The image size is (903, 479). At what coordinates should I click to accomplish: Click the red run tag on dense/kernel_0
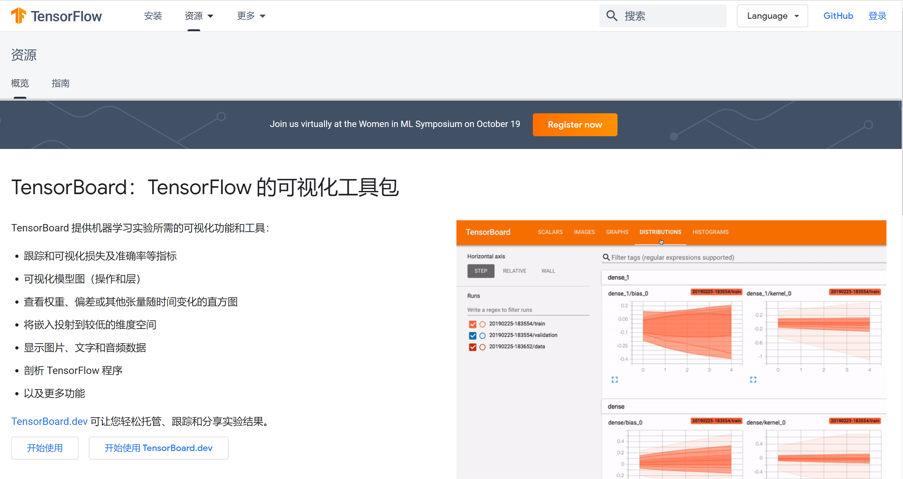[855, 420]
